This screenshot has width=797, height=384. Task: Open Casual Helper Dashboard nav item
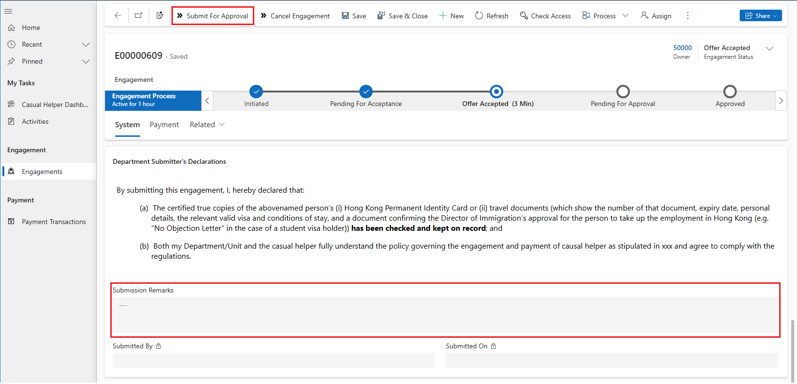tap(49, 104)
